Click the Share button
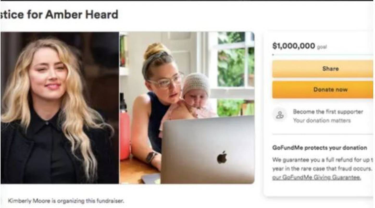375x208 pixels. pyautogui.click(x=323, y=69)
